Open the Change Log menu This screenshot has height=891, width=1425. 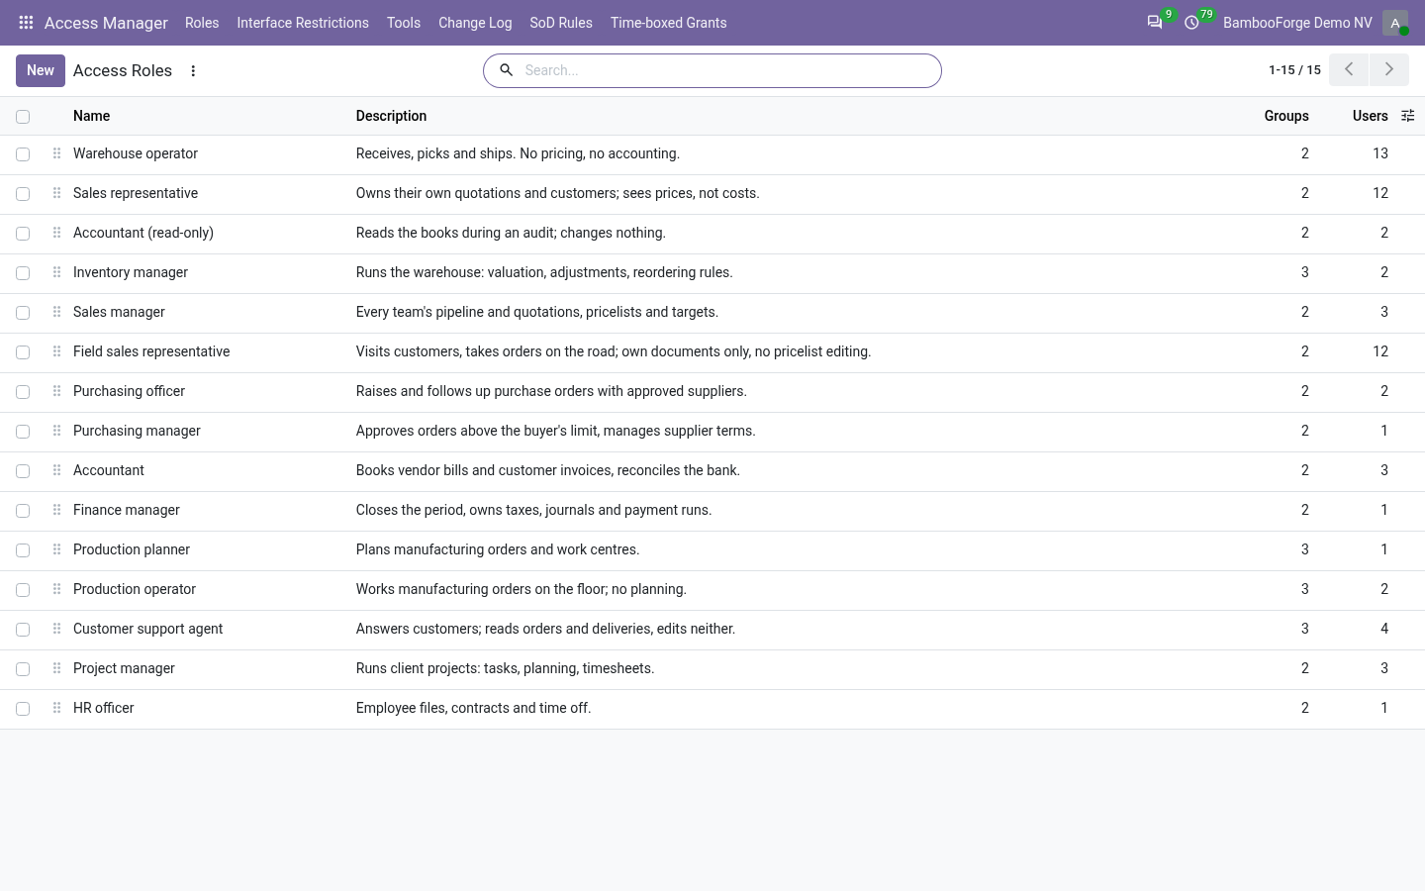(x=475, y=23)
